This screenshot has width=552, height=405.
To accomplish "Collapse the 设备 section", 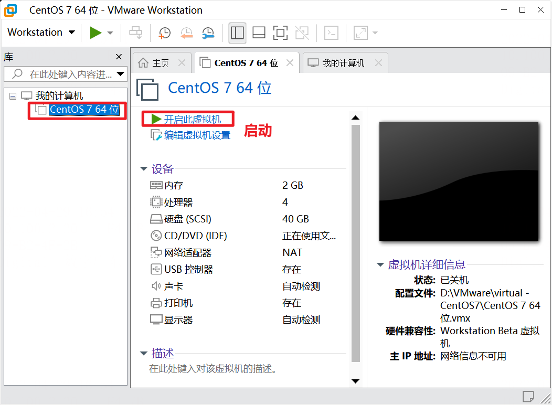I will [x=143, y=169].
